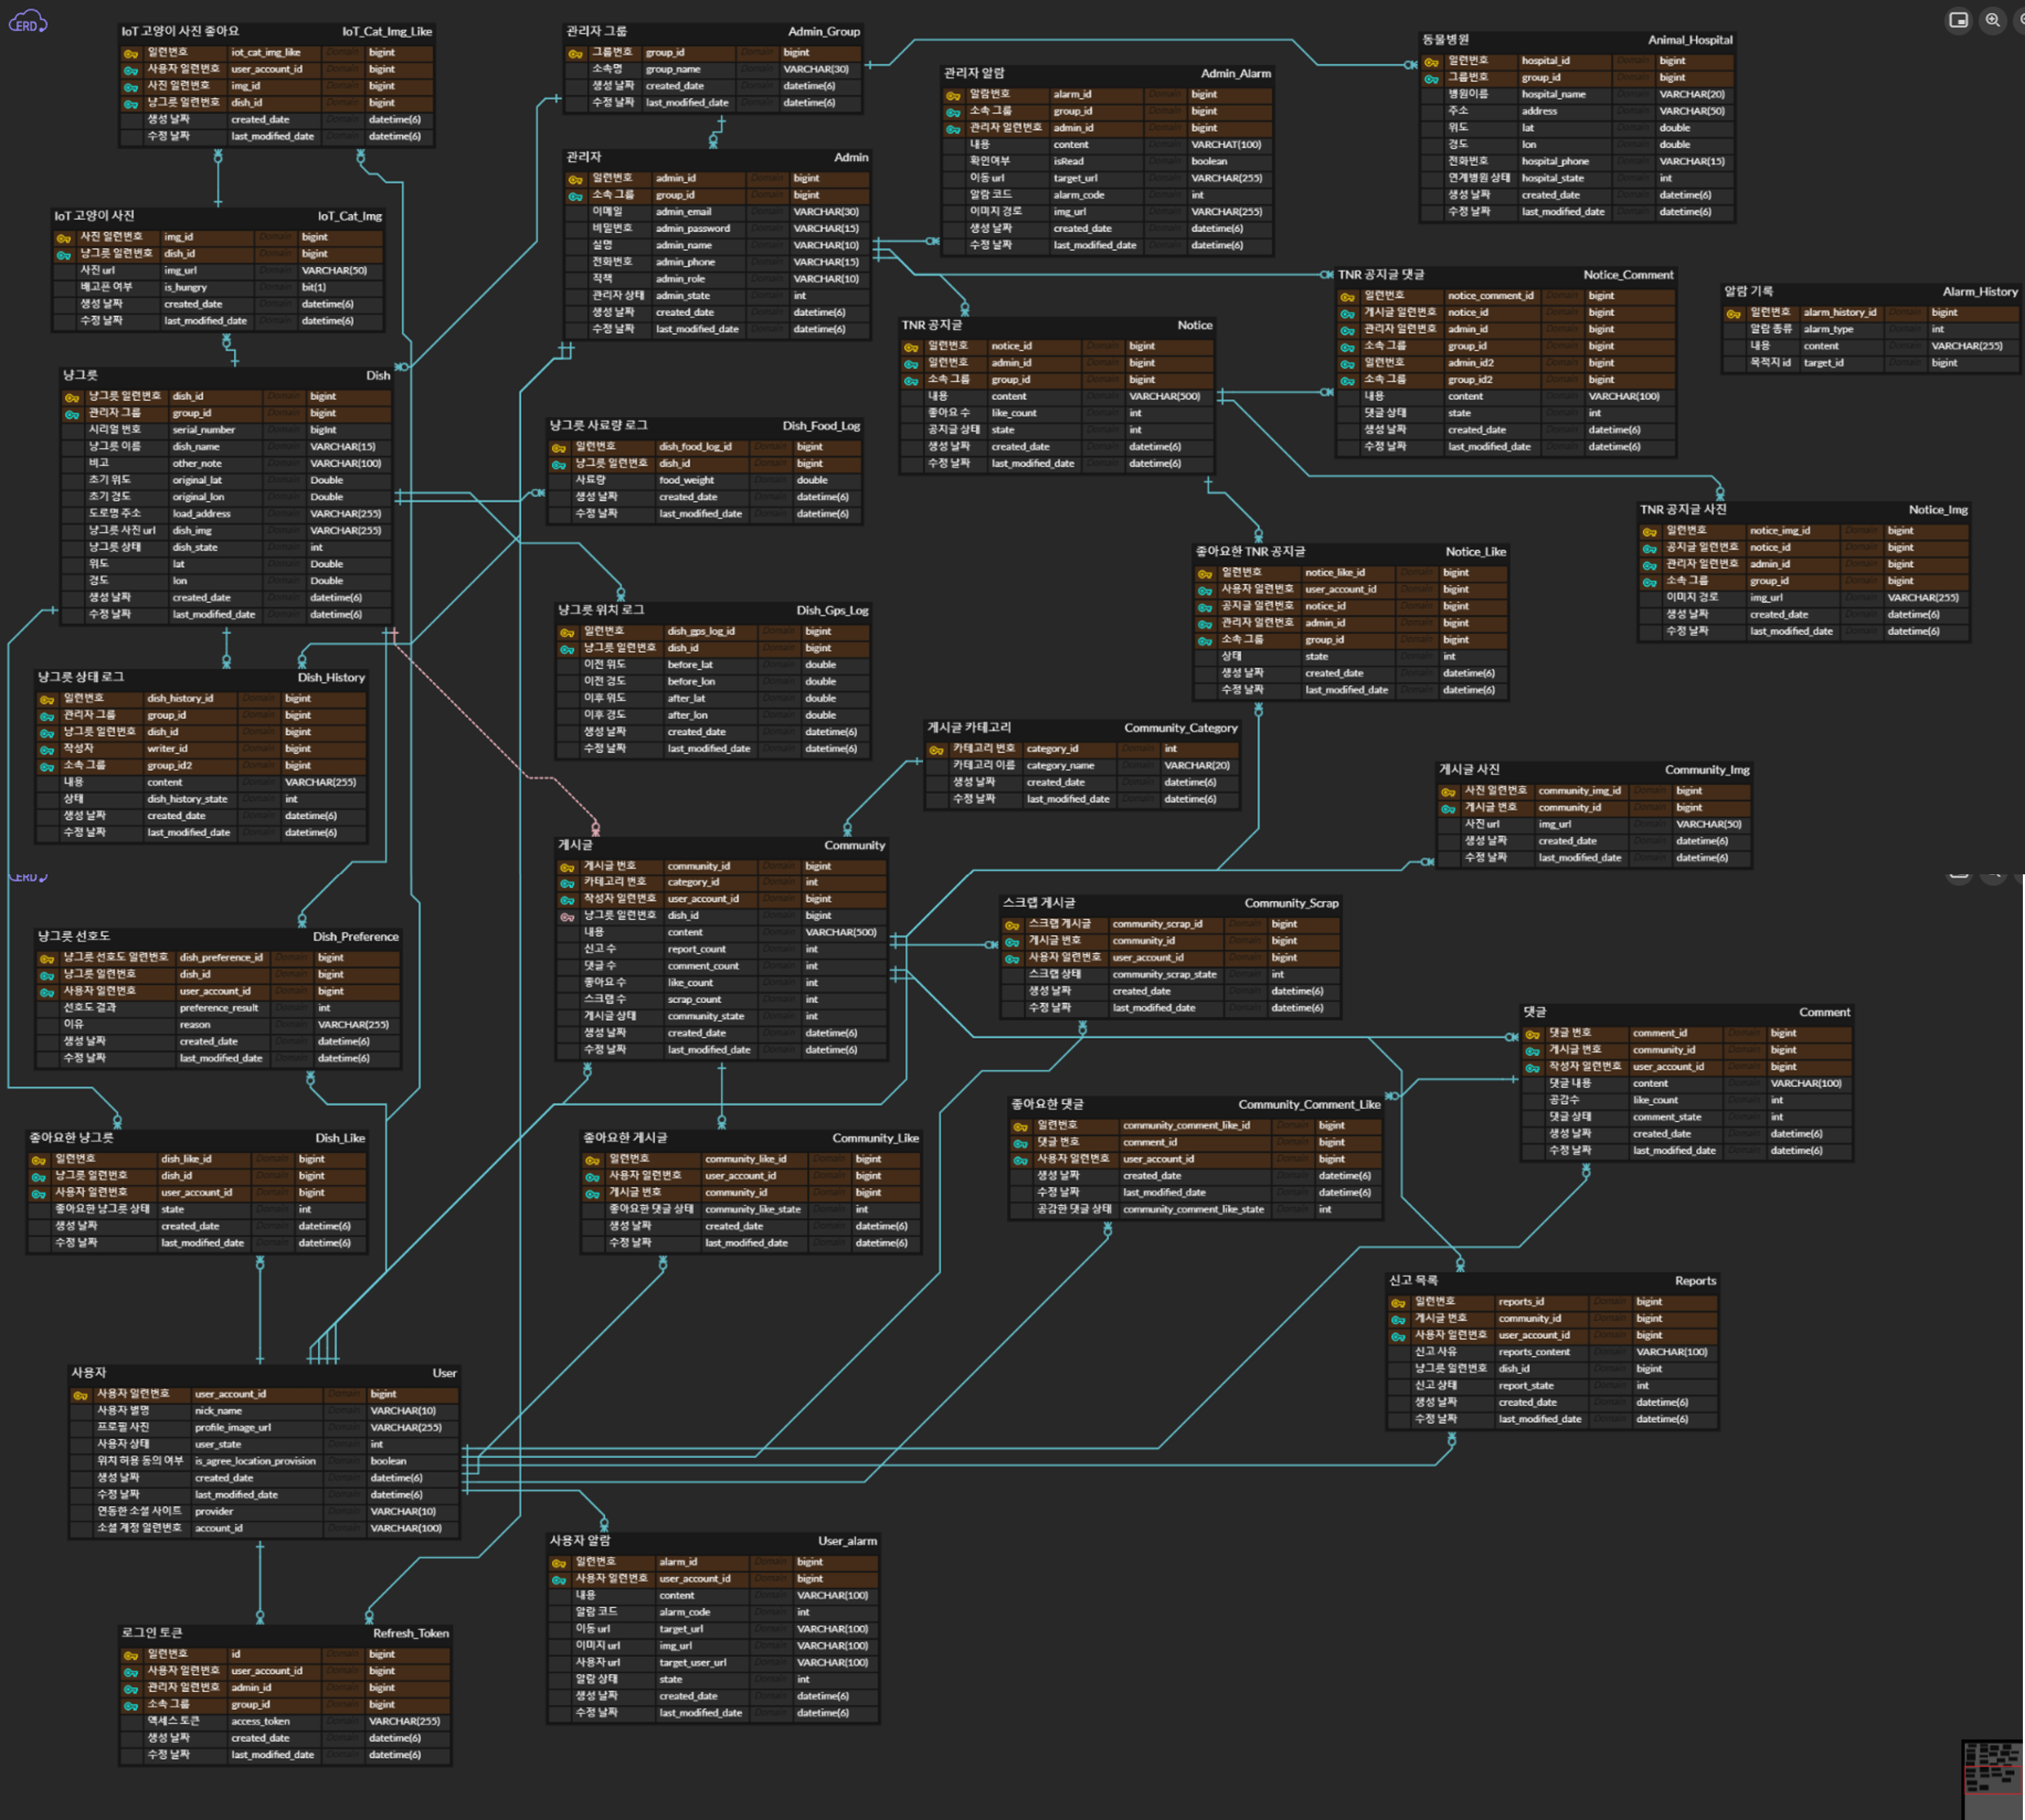This screenshot has width=2025, height=1820.
Task: Click the community_like_state column
Action: click(752, 1210)
